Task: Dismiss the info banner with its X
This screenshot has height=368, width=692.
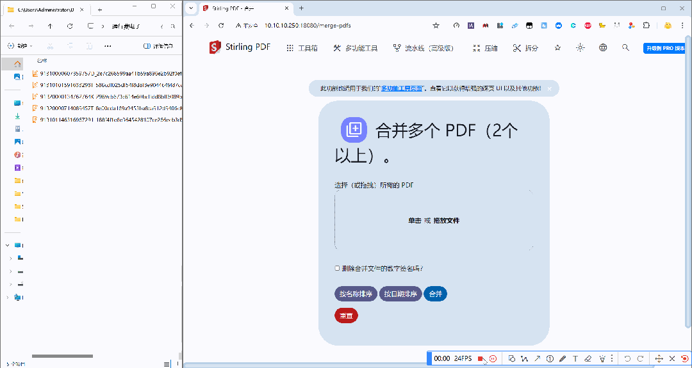Action: pos(550,88)
